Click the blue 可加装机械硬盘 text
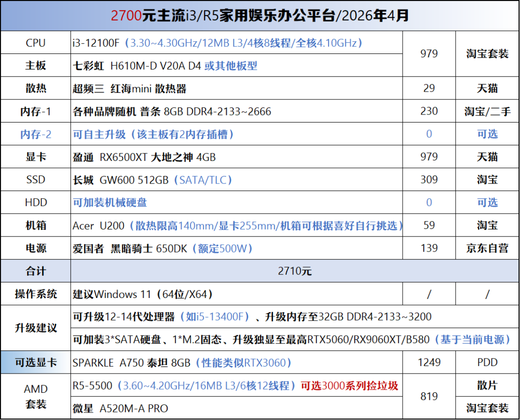The image size is (520, 420). point(110,202)
